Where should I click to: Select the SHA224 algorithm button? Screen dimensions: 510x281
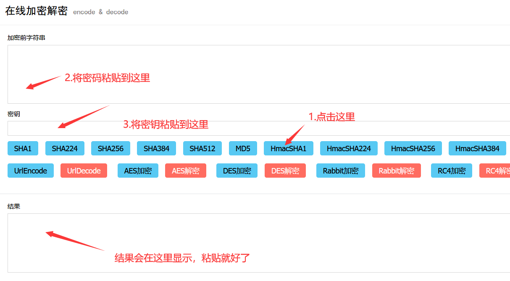[65, 148]
